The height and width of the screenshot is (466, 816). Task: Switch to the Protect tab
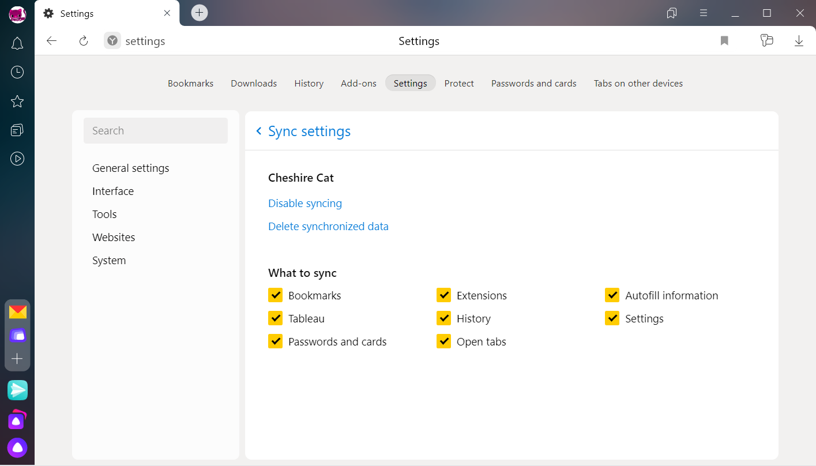459,83
